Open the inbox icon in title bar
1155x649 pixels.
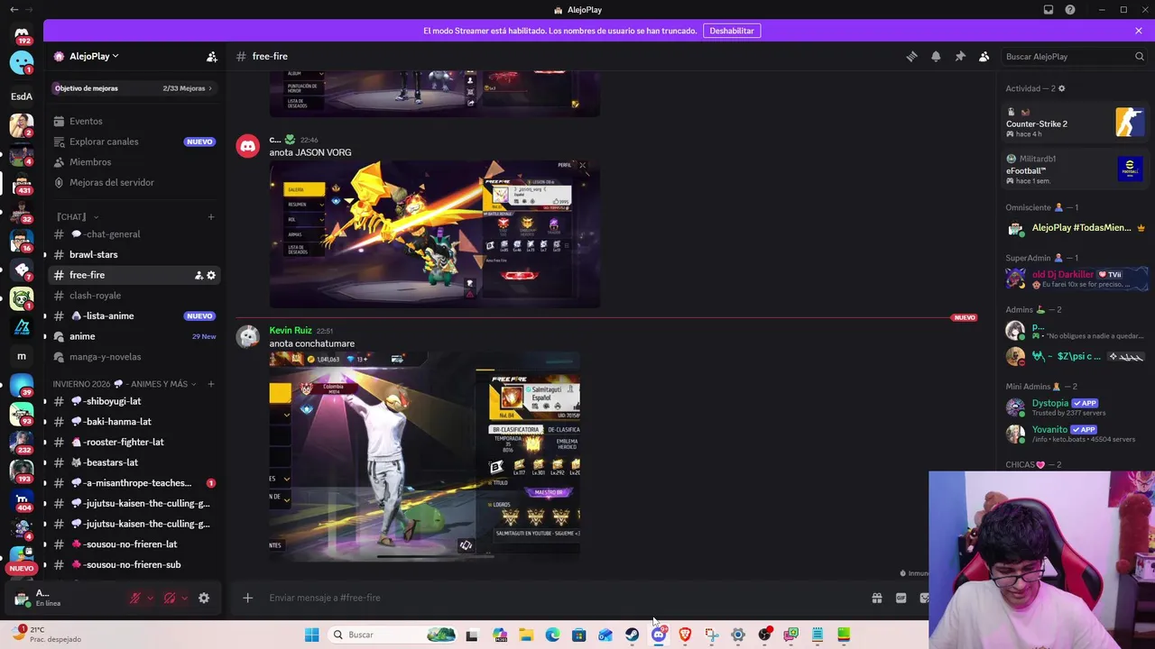[x=1049, y=10]
